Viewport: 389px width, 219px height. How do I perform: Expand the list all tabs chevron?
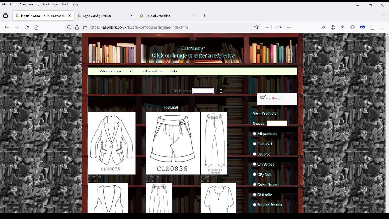coord(383,16)
